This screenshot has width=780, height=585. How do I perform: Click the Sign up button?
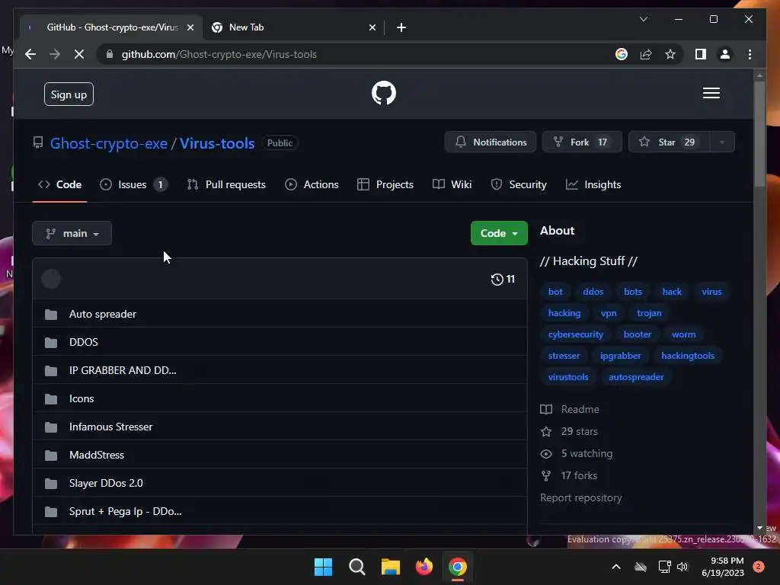click(x=69, y=94)
